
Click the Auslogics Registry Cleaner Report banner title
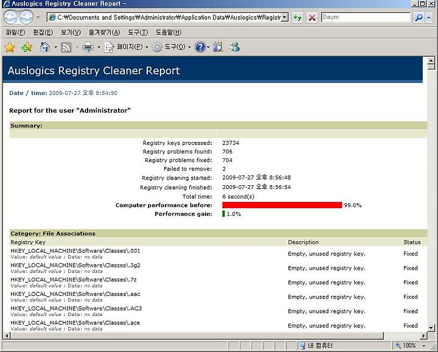click(94, 71)
